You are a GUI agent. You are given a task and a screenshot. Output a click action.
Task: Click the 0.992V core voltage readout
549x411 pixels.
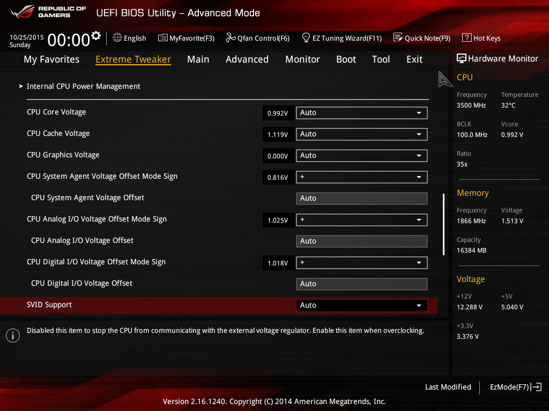click(278, 113)
